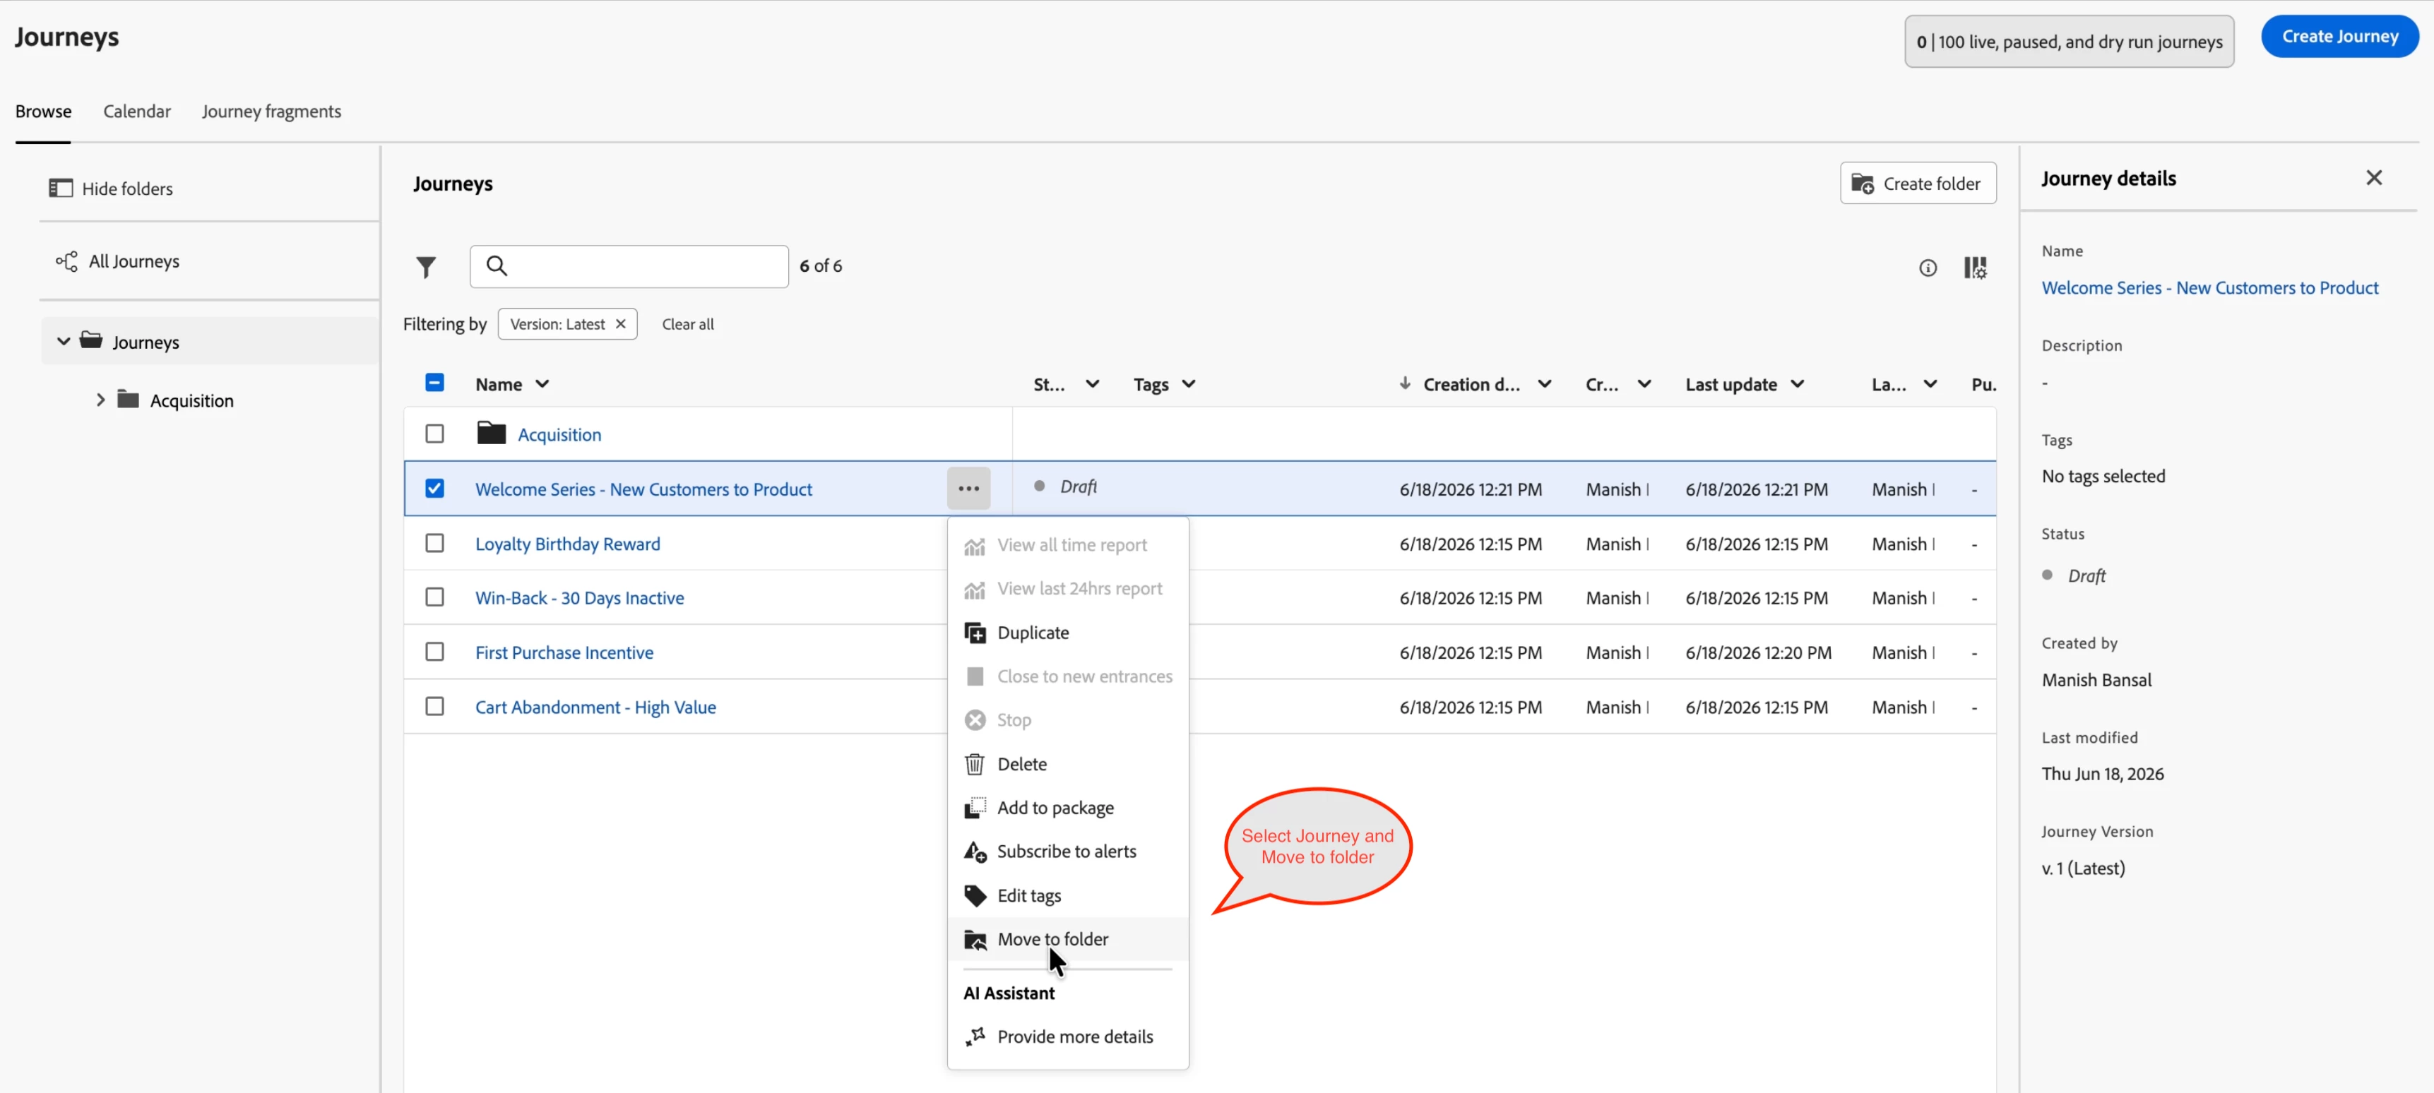Click the filter funnel icon
Image resolution: width=2434 pixels, height=1093 pixels.
click(426, 268)
